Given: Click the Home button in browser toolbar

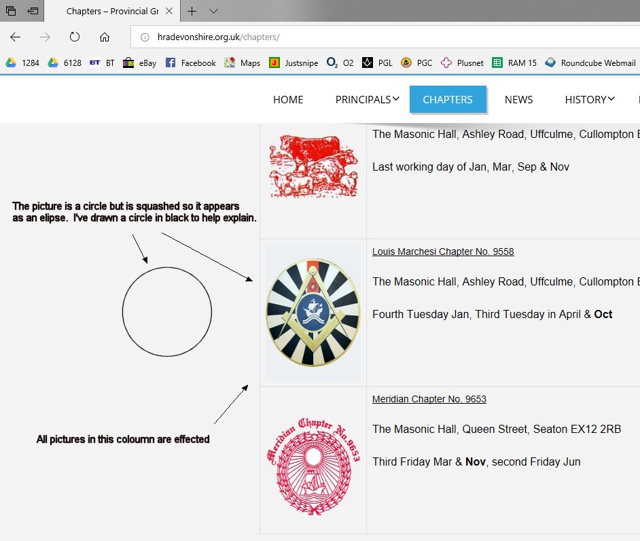Looking at the screenshot, I should [x=105, y=37].
